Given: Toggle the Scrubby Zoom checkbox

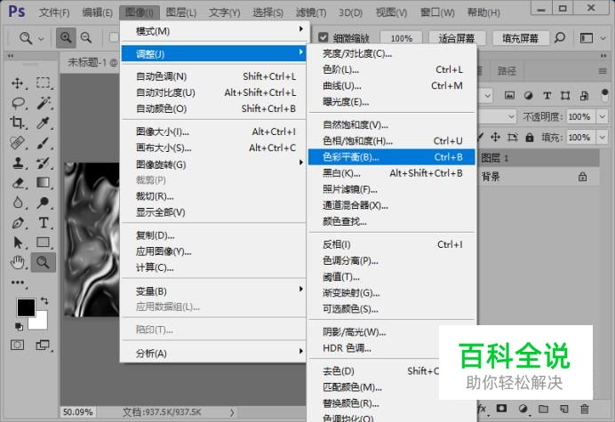Looking at the screenshot, I should pos(323,37).
